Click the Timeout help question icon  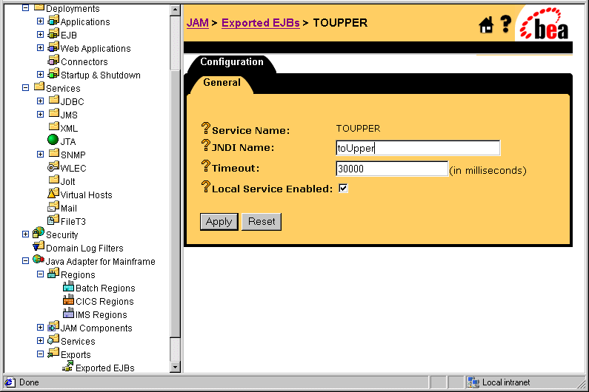pos(205,166)
